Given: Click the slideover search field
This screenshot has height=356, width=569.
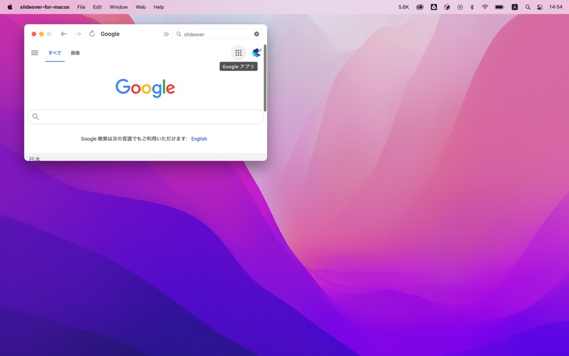Looking at the screenshot, I should [217, 34].
